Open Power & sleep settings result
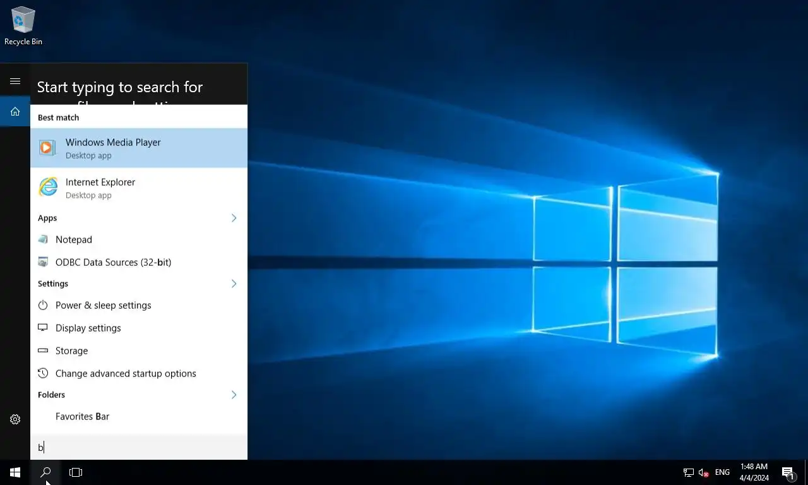This screenshot has width=808, height=485. point(139,305)
